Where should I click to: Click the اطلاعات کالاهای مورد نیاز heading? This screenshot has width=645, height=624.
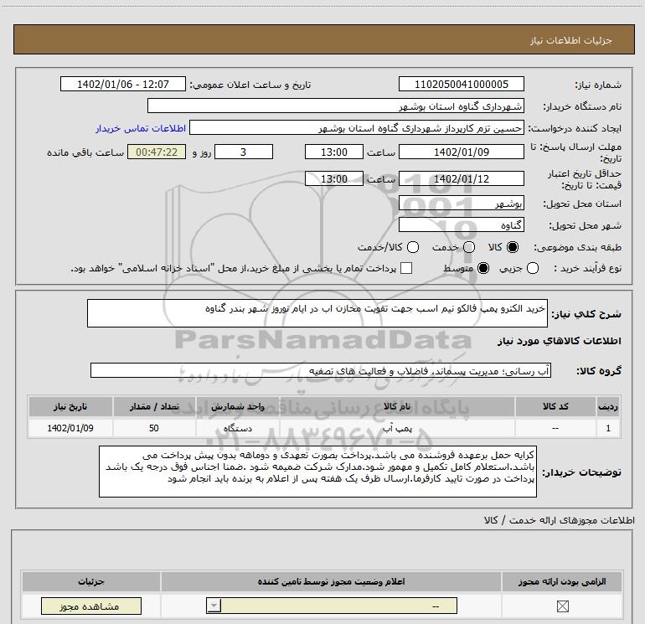pos(559,341)
